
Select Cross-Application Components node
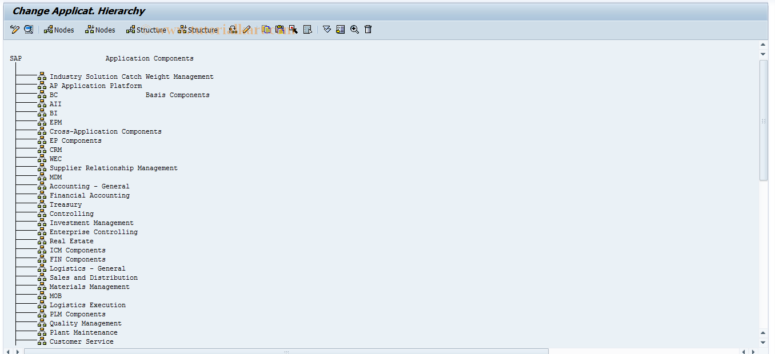pyautogui.click(x=106, y=131)
